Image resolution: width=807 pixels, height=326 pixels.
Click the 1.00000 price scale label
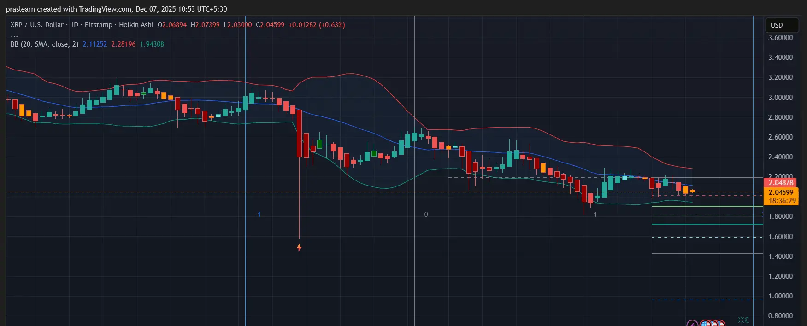780,296
